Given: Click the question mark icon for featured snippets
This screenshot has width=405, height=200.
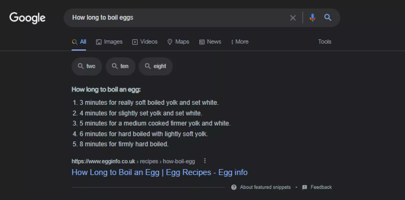Looking at the screenshot, I should point(234,187).
